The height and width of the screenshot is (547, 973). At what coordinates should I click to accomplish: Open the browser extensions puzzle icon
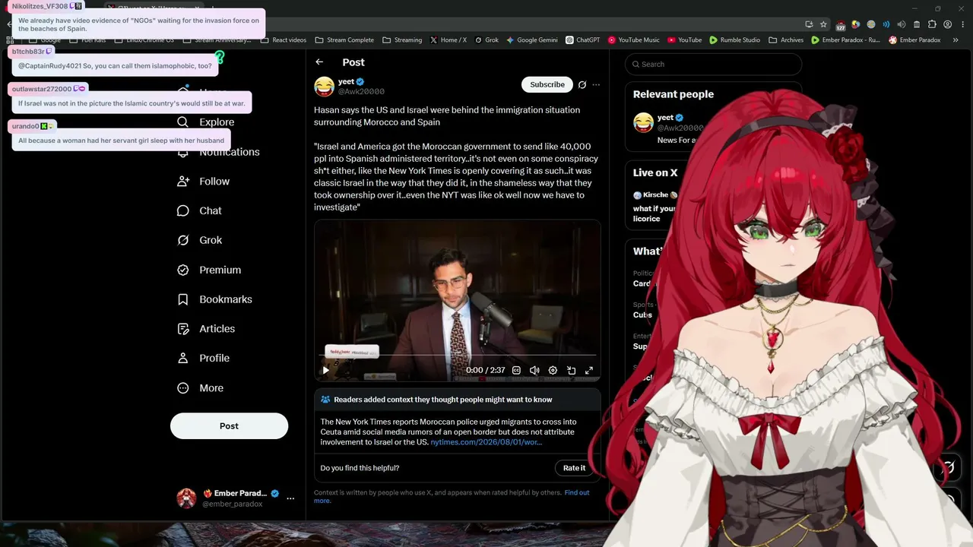point(933,24)
